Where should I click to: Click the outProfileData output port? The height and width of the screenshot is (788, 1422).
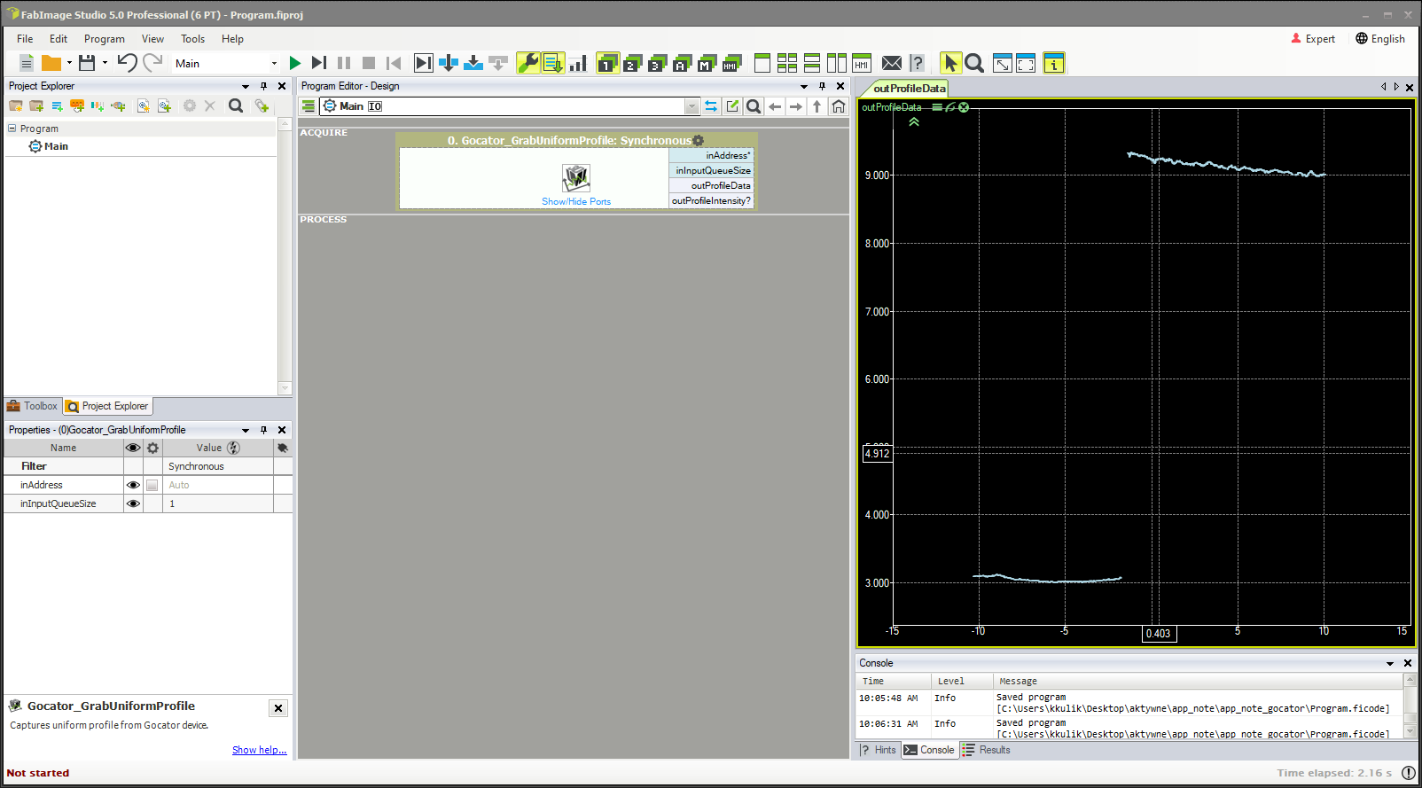pyautogui.click(x=711, y=185)
